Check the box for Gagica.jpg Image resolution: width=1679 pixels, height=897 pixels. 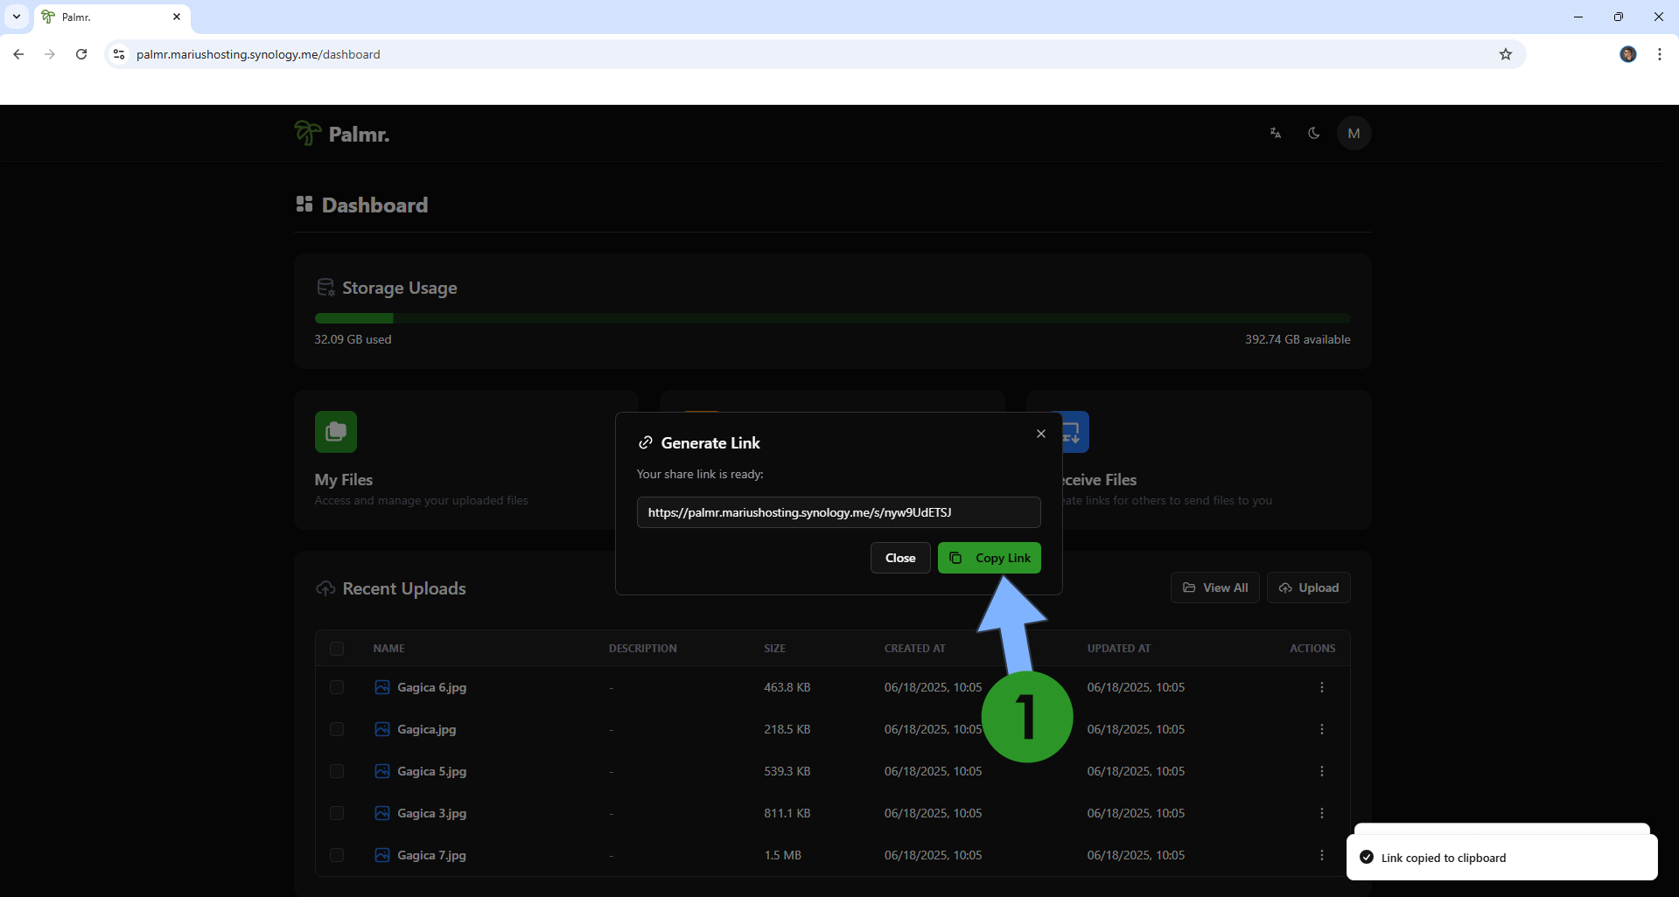[337, 729]
